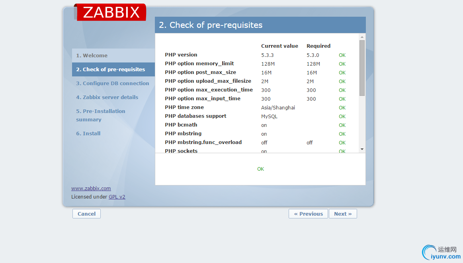
Task: Open step 6. Install
Action: [88, 133]
